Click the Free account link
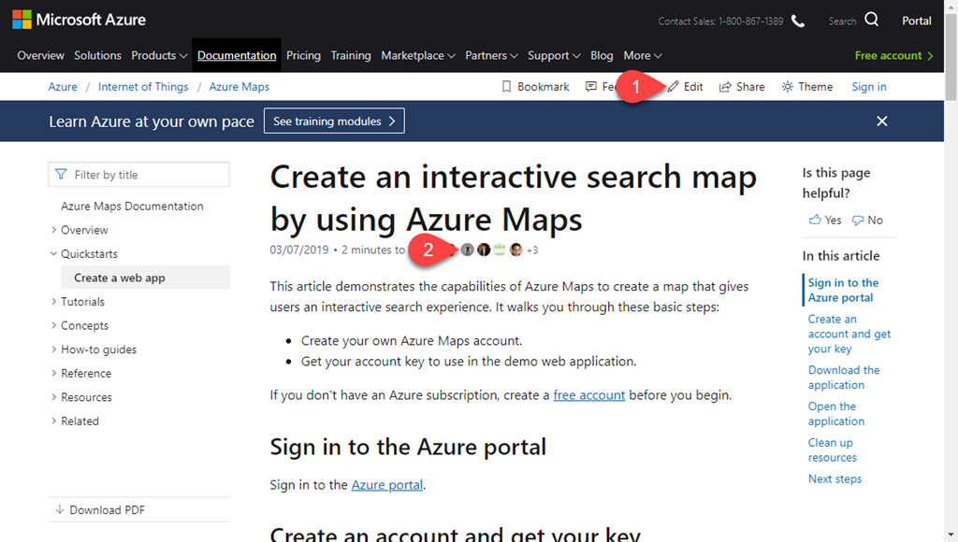Viewport: 958px width, 542px height. point(893,55)
